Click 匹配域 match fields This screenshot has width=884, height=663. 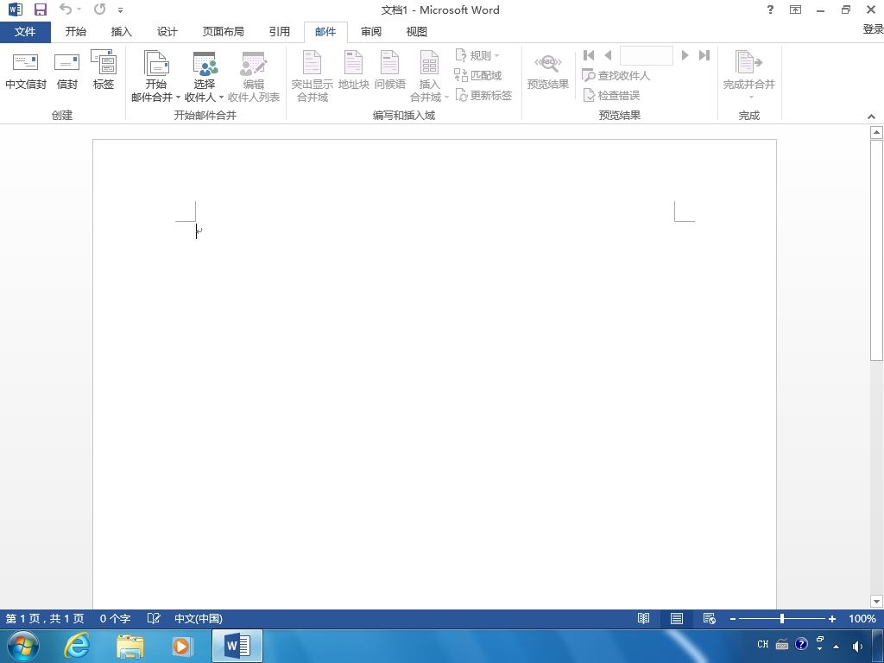pos(477,75)
